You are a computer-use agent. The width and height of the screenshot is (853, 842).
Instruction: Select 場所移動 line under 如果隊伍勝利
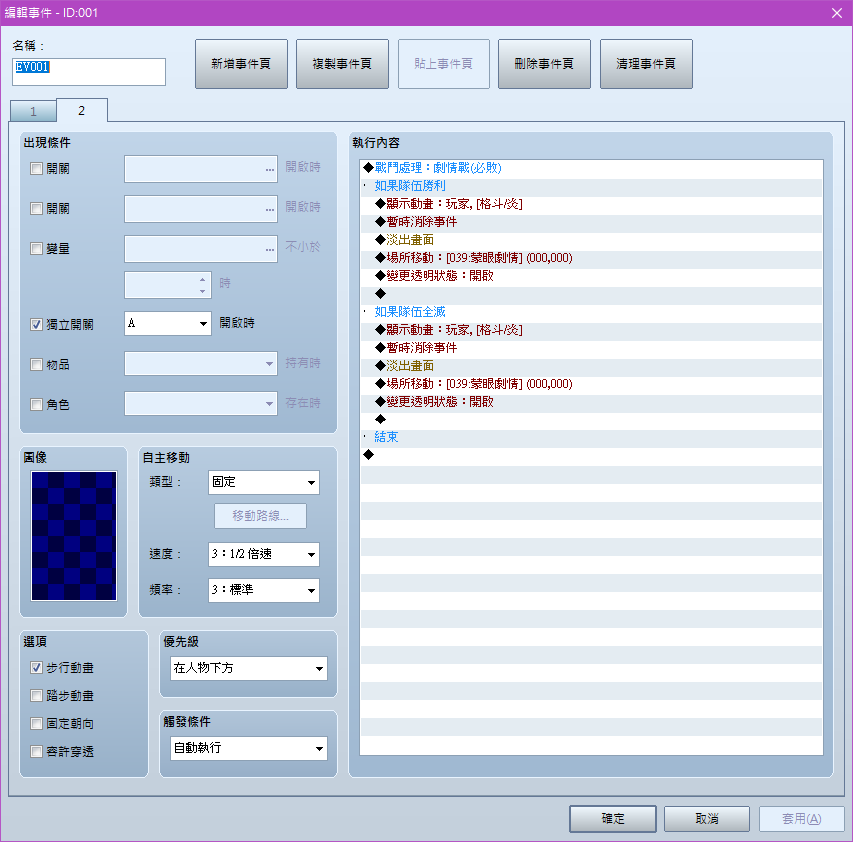tap(590, 258)
